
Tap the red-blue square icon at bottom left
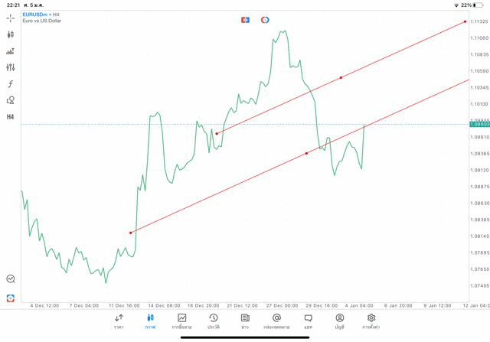point(11,298)
